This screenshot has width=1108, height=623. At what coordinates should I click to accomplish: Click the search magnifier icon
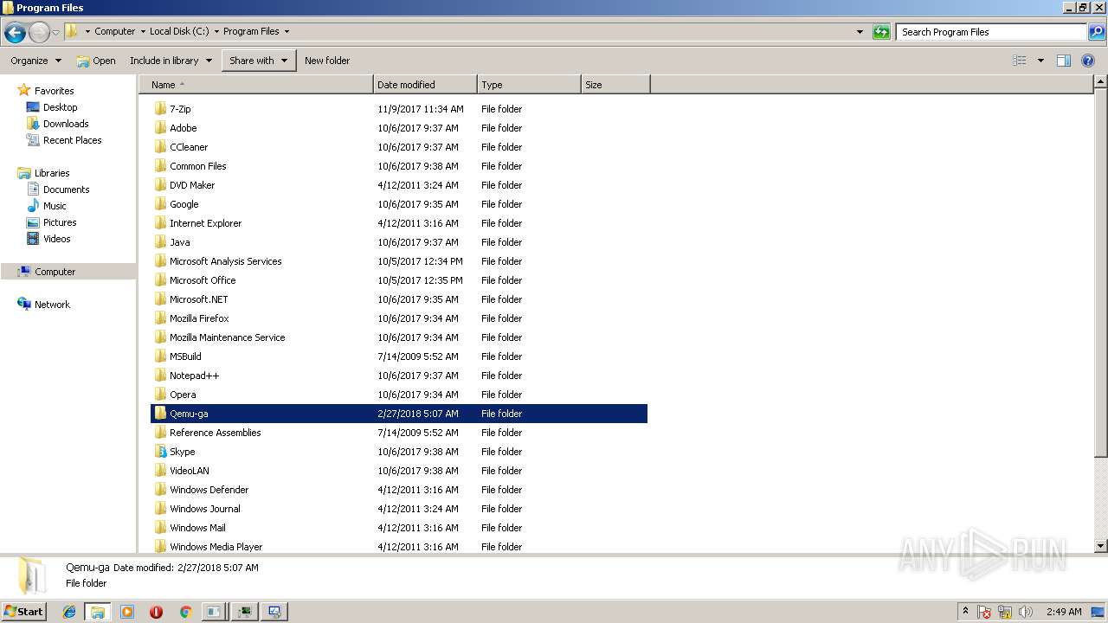pyautogui.click(x=1096, y=32)
